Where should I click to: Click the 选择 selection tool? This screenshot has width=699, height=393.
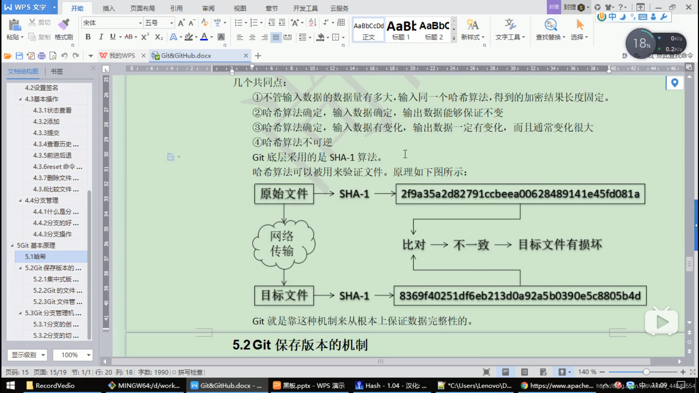click(x=580, y=30)
